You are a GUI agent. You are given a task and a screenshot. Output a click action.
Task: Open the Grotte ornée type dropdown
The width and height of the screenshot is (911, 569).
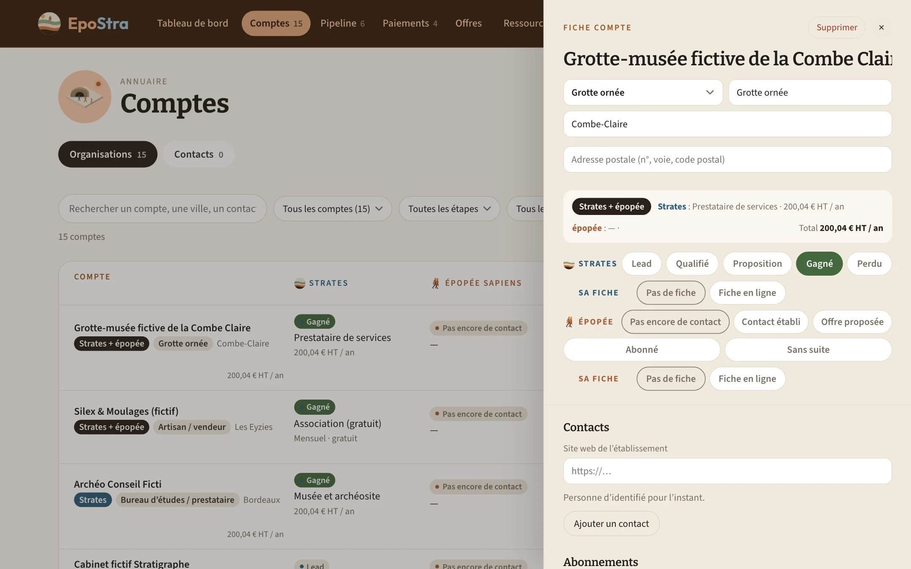[x=643, y=92]
